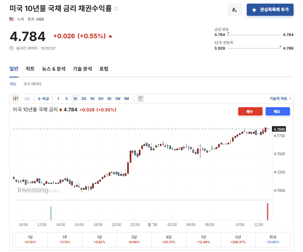
Task: Select the 5년 performance period cell
Action: [238, 240]
